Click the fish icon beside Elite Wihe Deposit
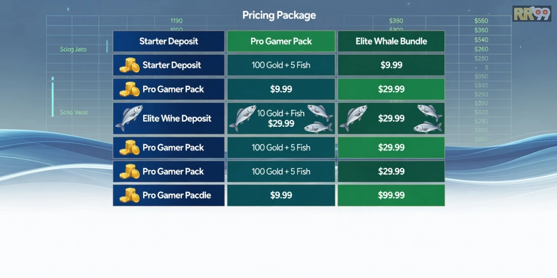 (x=128, y=118)
